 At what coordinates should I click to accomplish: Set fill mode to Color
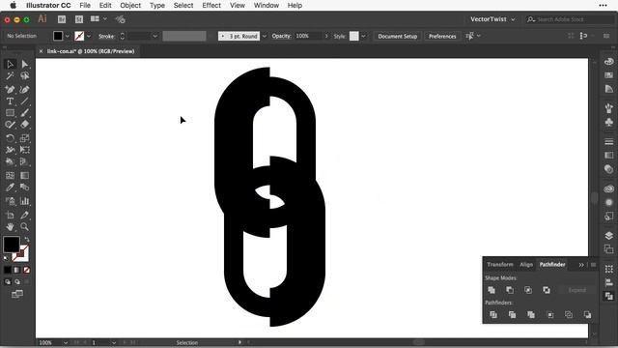click(8, 270)
